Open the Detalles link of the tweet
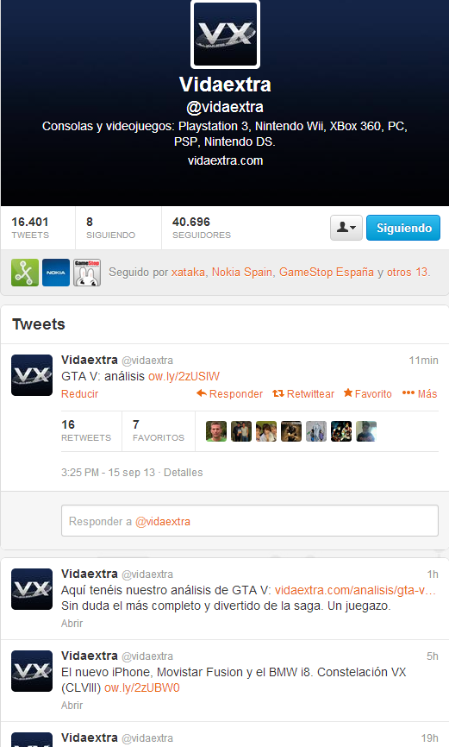Image resolution: width=449 pixels, height=747 pixels. 184,473
